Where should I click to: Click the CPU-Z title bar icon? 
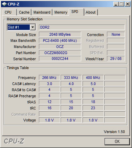coord(4,4)
